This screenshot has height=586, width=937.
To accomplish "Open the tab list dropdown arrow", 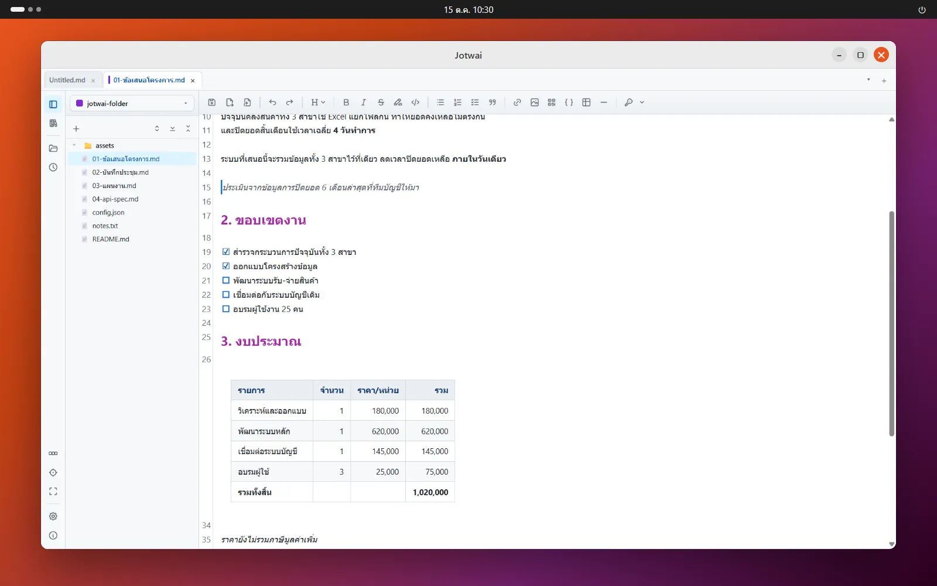I will click(868, 80).
